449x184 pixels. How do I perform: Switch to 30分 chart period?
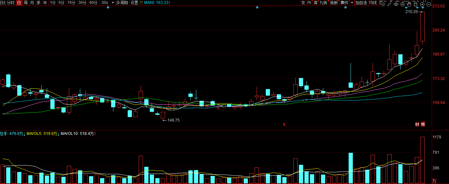tap(83, 3)
